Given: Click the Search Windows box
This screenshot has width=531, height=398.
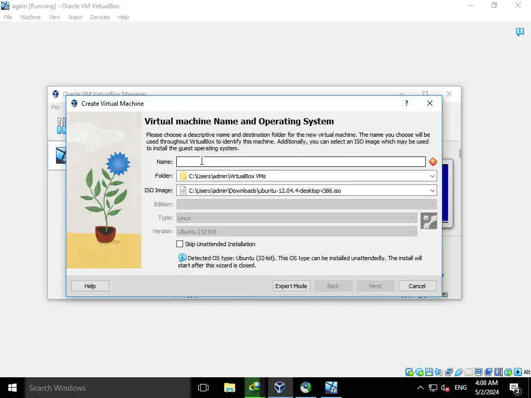Looking at the screenshot, I should point(108,388).
